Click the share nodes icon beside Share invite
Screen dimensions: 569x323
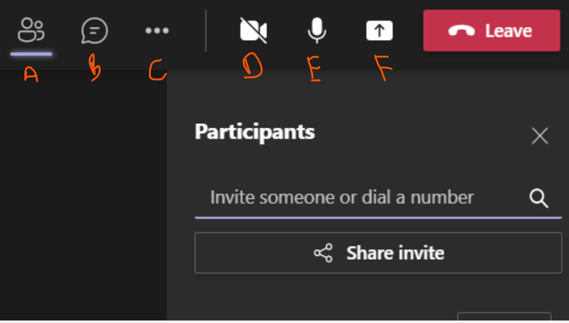[x=323, y=253]
